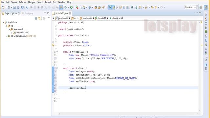Click the green Run button icon
This screenshot has width=210, height=118.
tap(71, 7)
